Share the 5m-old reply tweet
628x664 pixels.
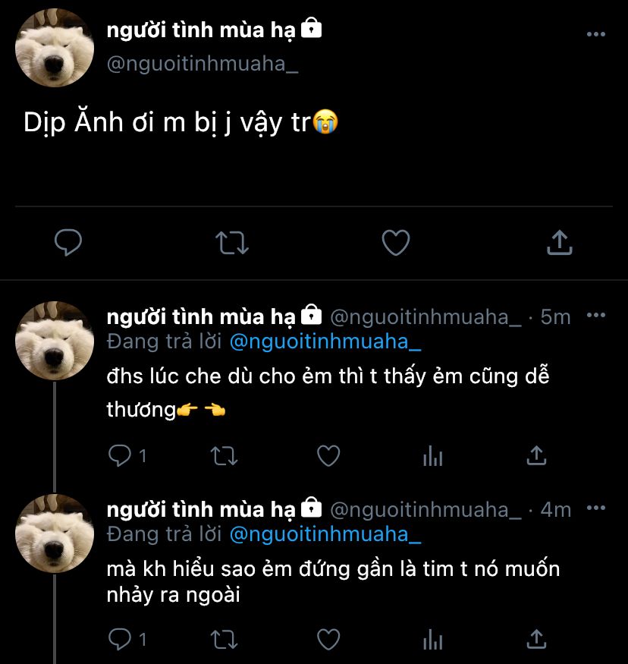pos(536,455)
